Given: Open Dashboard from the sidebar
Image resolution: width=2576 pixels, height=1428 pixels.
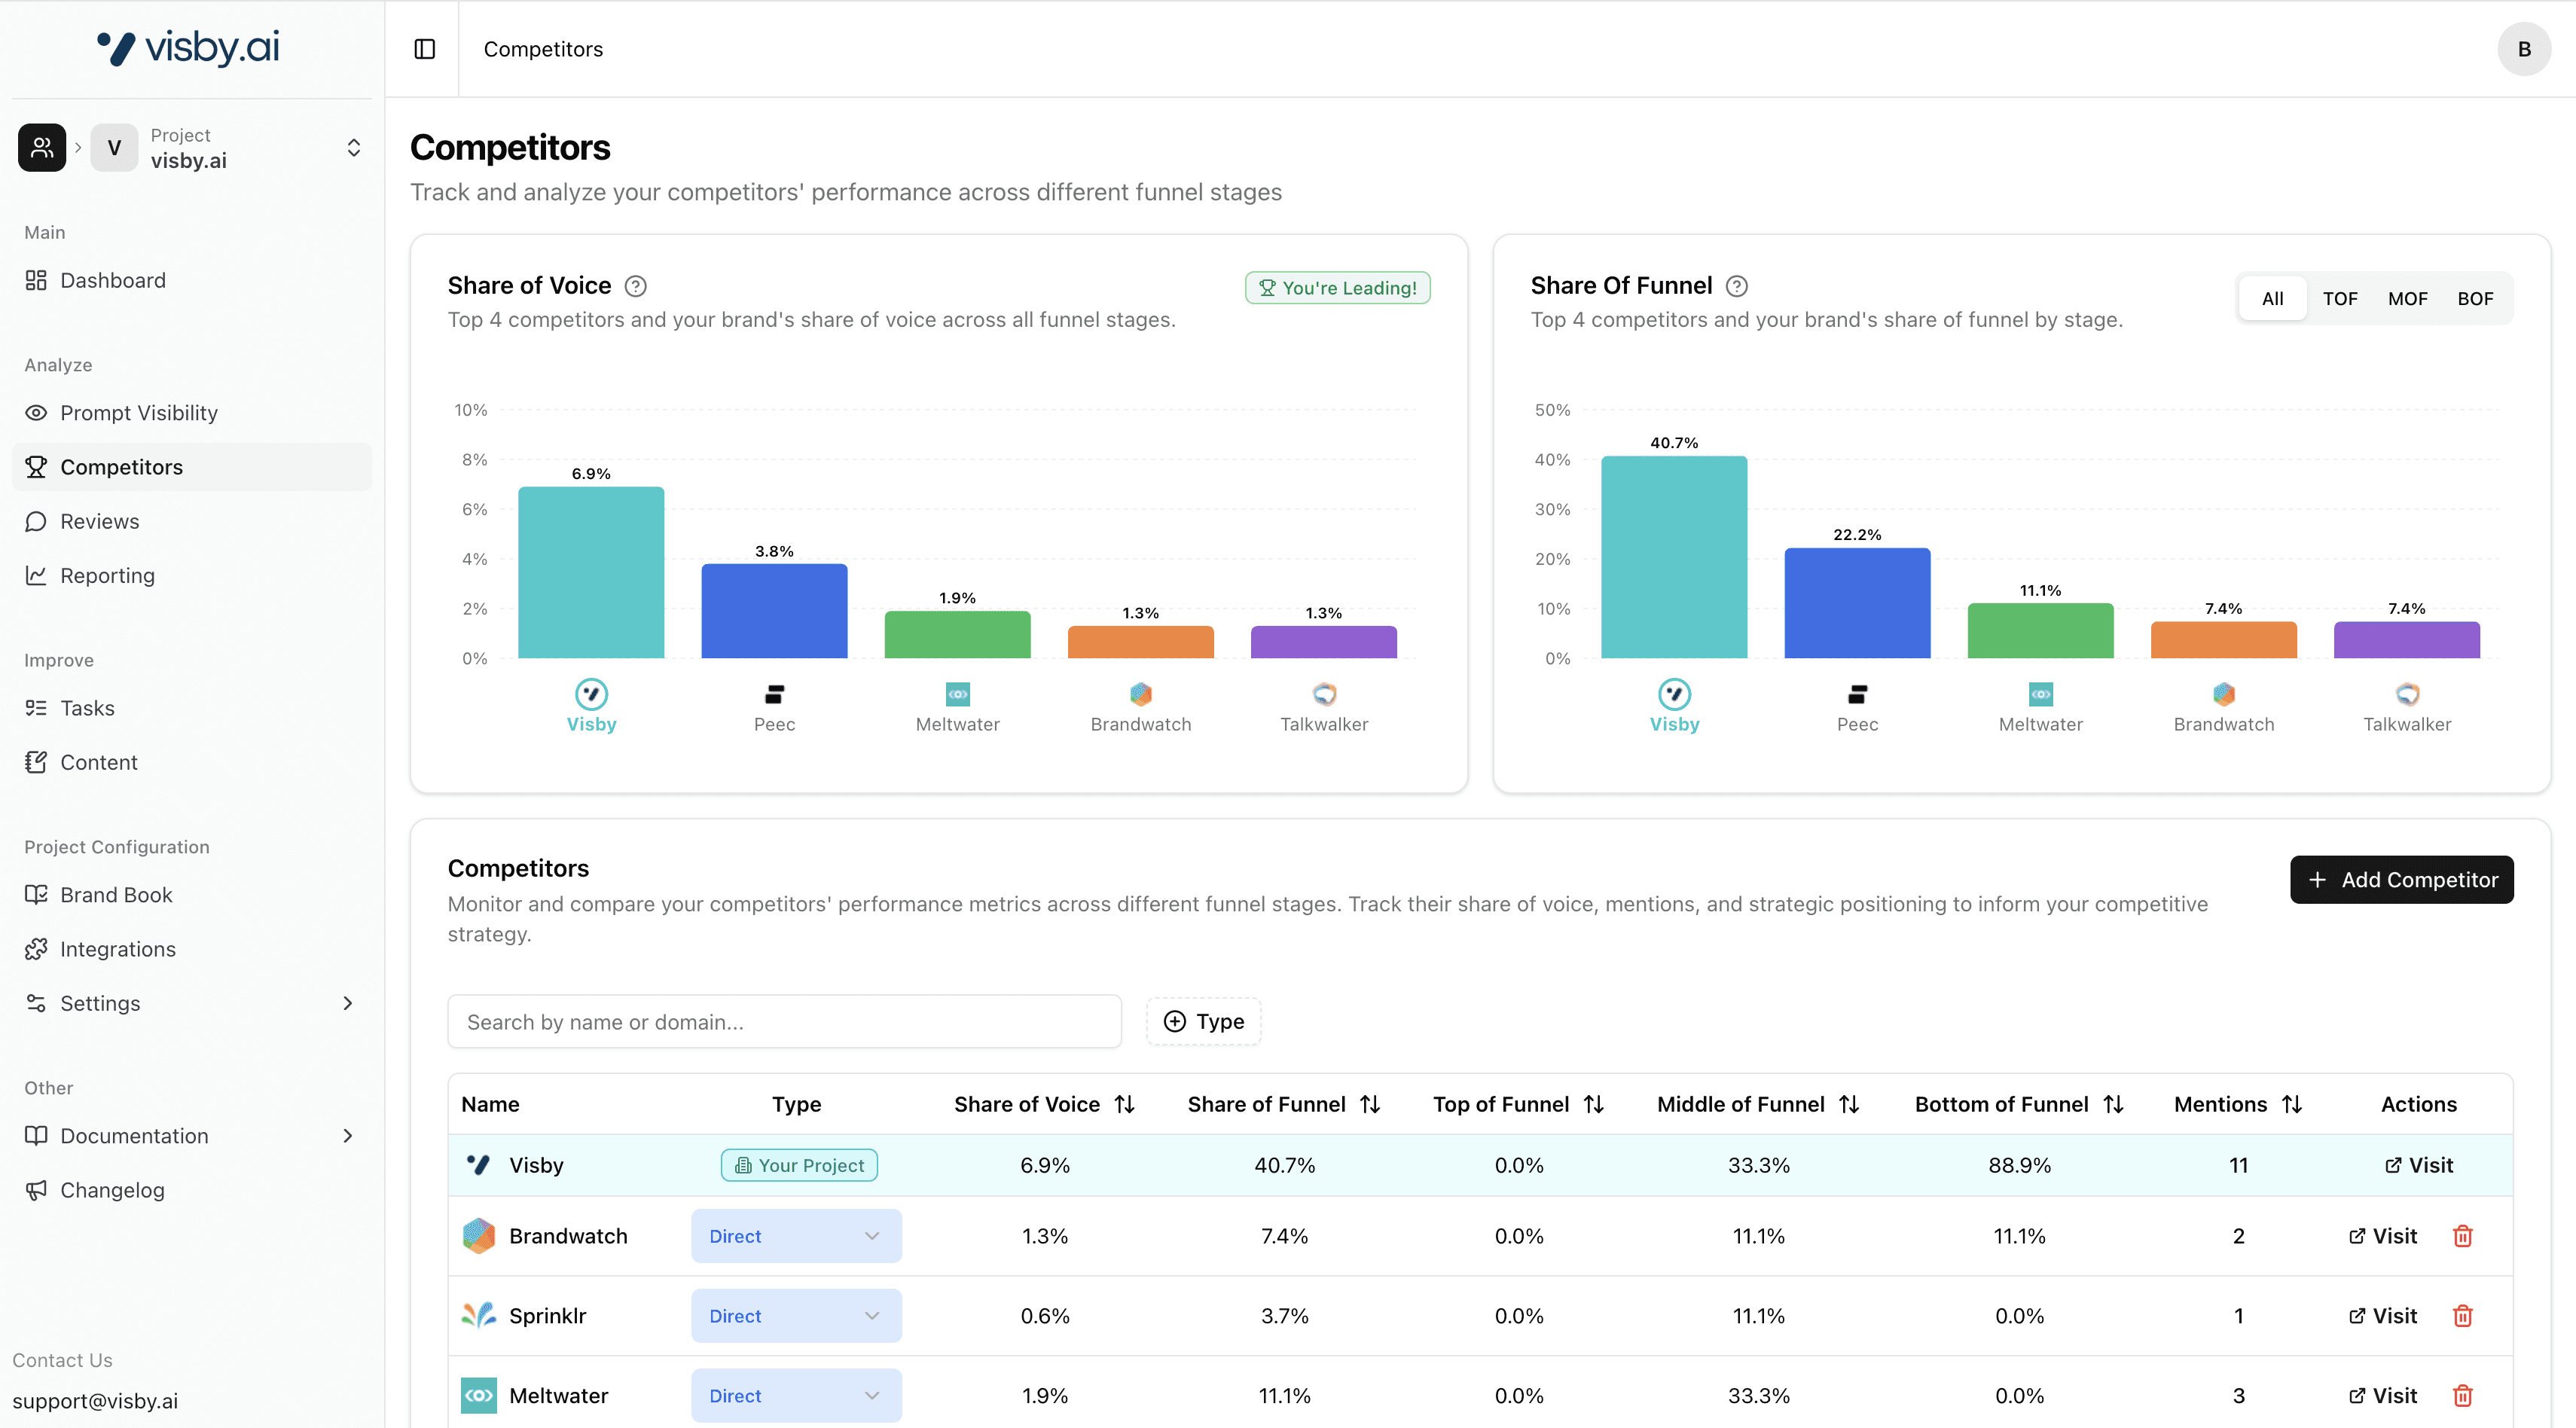Looking at the screenshot, I should (111, 280).
